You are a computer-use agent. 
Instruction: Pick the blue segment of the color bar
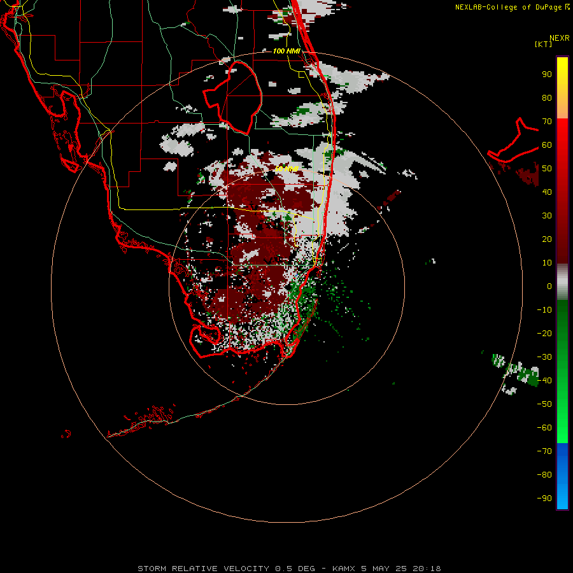point(562,476)
